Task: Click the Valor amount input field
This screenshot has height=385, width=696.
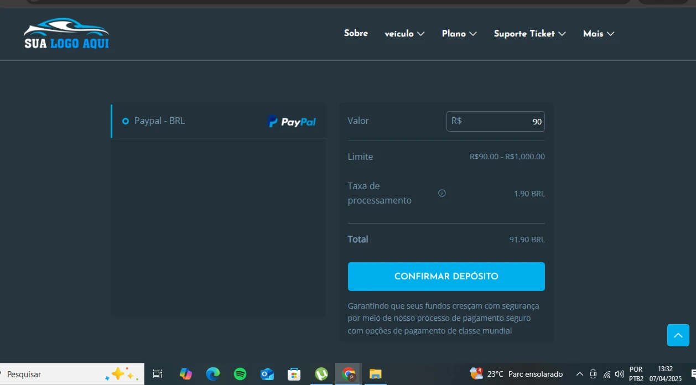Action: [495, 121]
